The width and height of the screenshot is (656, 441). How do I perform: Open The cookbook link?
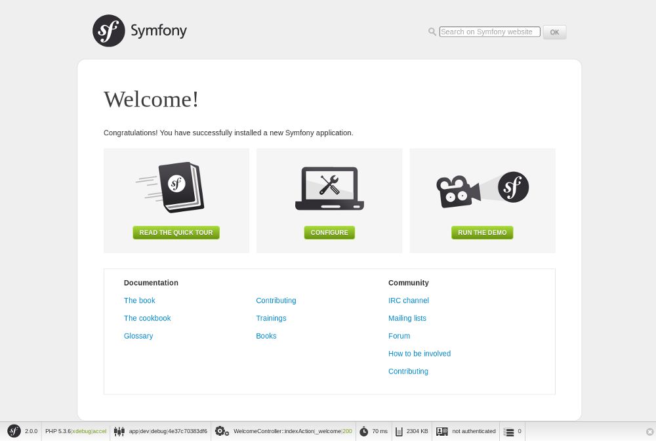(x=147, y=318)
